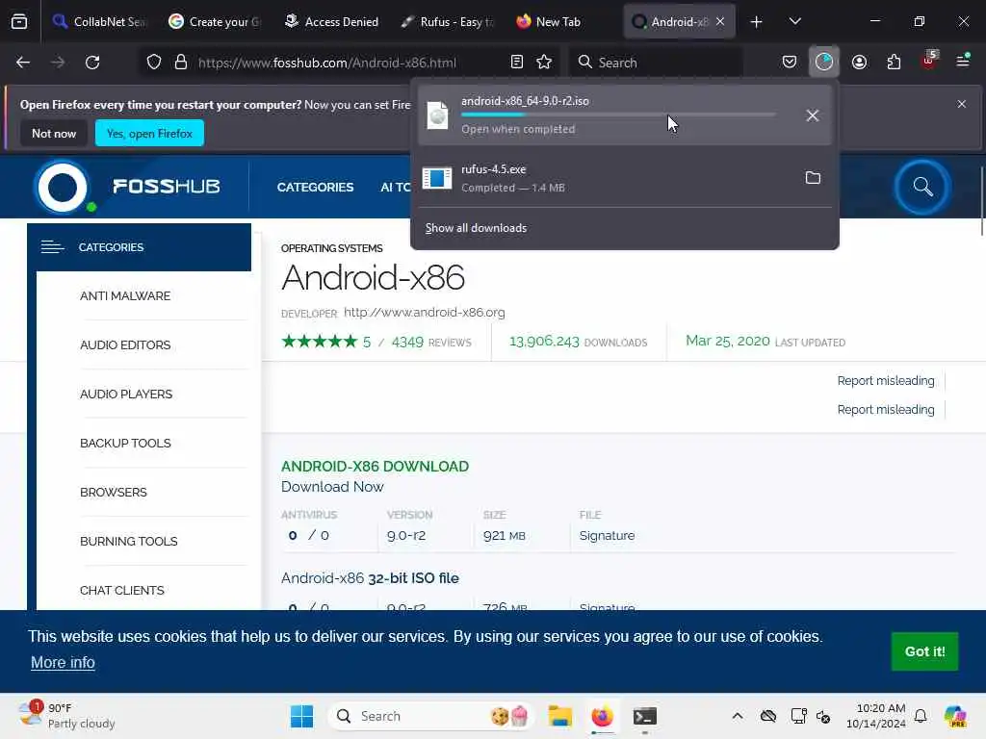986x739 pixels.
Task: Show hidden system tray icons
Action: click(x=738, y=716)
